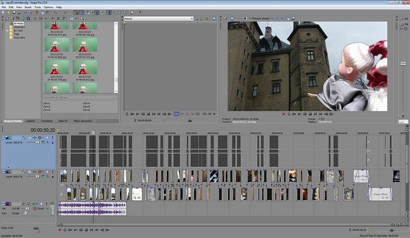
Task: Mute video track 1
Action: pos(48,137)
